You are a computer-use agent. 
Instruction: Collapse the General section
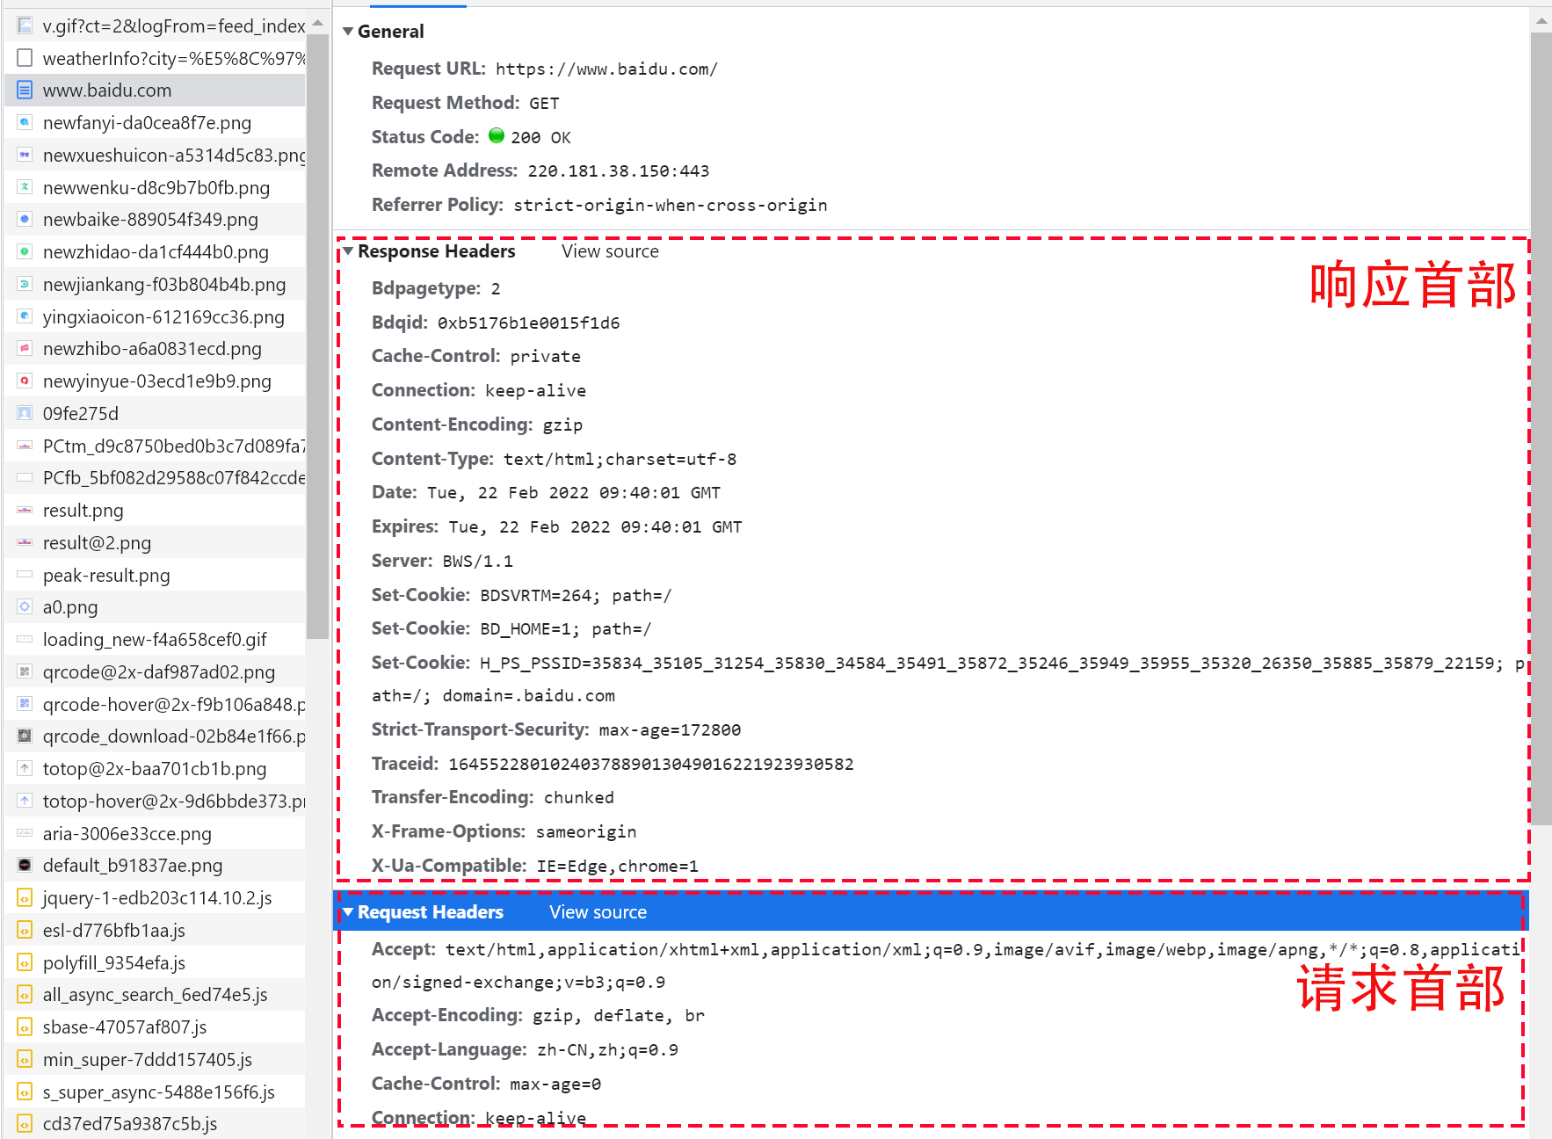(x=348, y=32)
